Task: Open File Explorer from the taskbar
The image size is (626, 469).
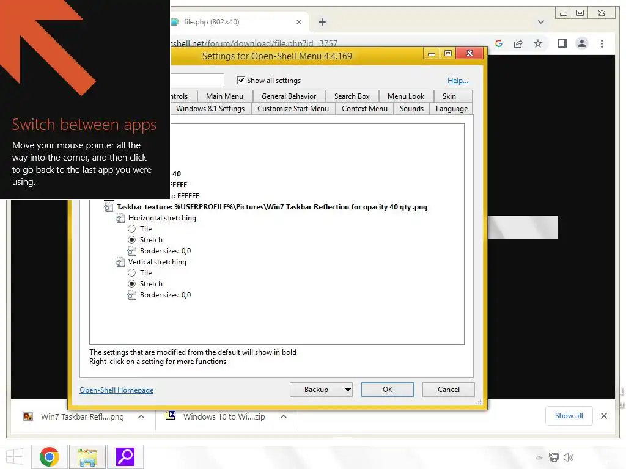Action: (x=87, y=457)
